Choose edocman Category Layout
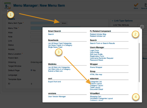 click(x=96, y=85)
